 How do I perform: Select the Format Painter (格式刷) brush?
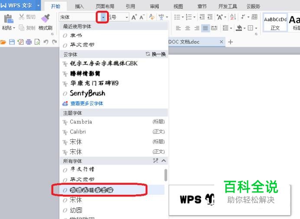click(46, 18)
